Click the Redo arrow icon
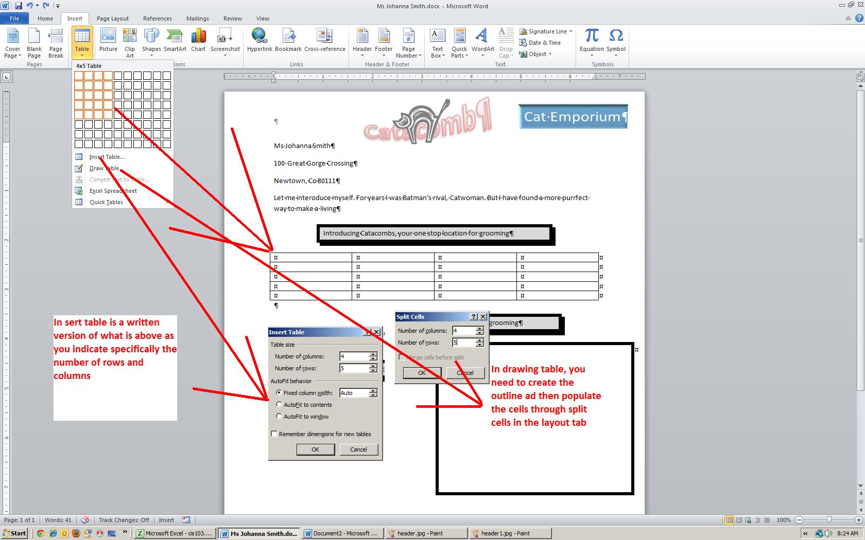The width and height of the screenshot is (865, 540). [46, 6]
